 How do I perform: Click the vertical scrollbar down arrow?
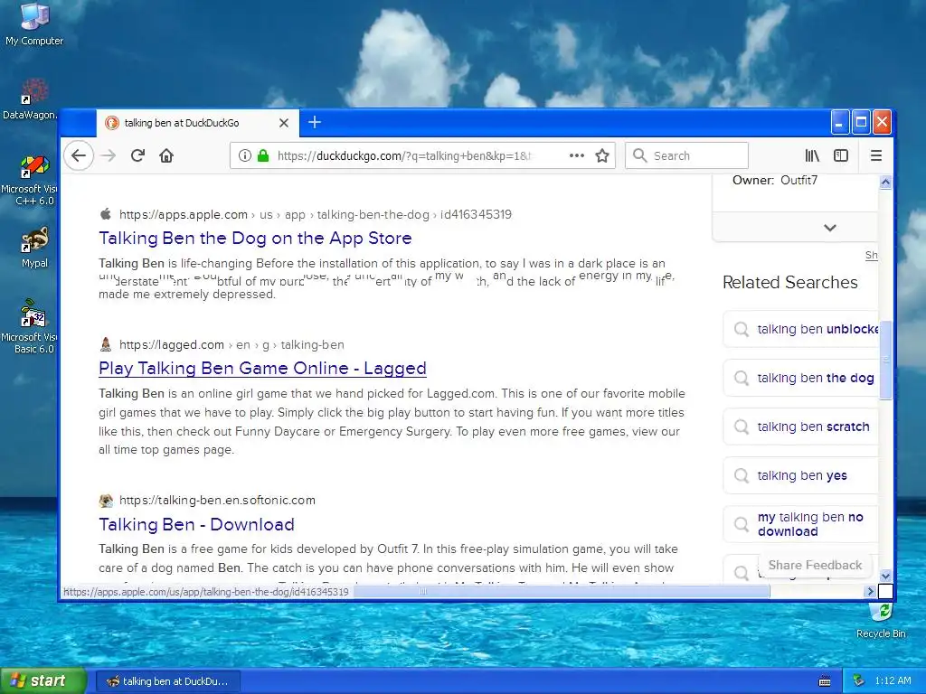click(885, 576)
